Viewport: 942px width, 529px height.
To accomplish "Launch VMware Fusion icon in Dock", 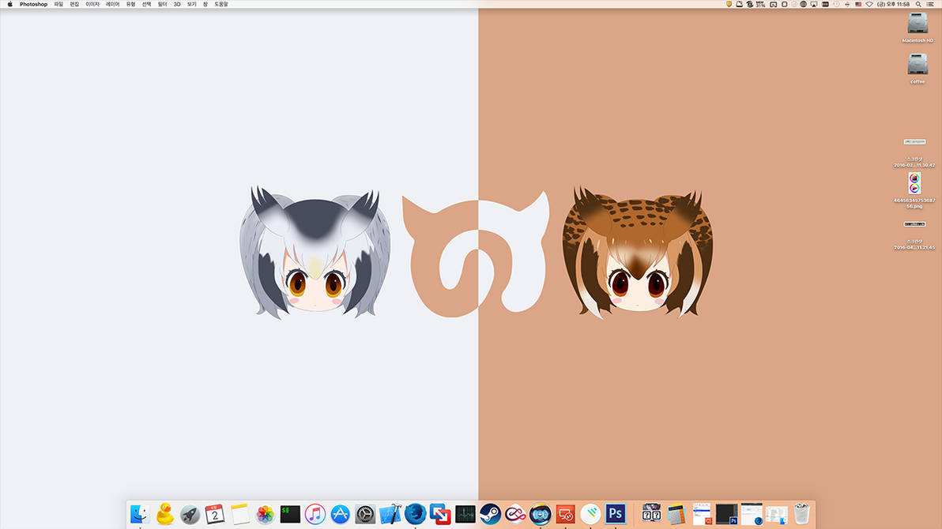I will tap(440, 514).
